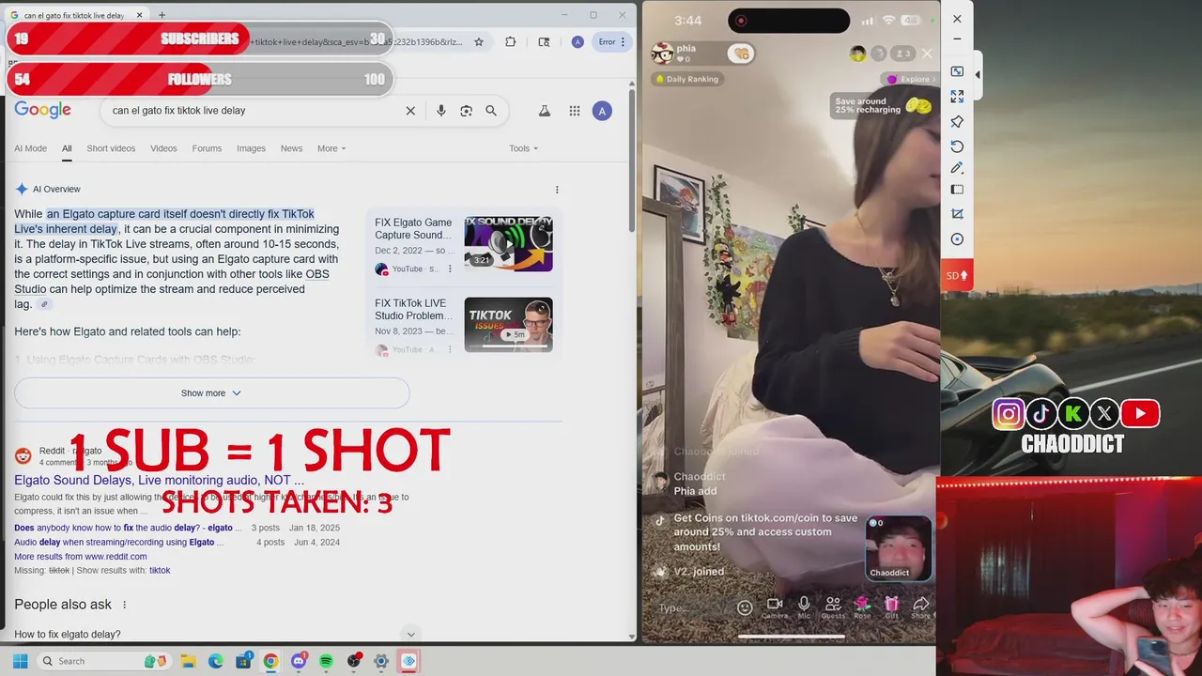
Task: Close the TikTok live with the X
Action: coord(927,54)
